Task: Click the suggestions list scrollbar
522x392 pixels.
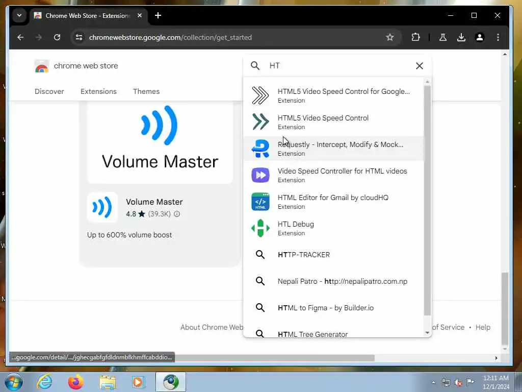Action: tap(428, 200)
